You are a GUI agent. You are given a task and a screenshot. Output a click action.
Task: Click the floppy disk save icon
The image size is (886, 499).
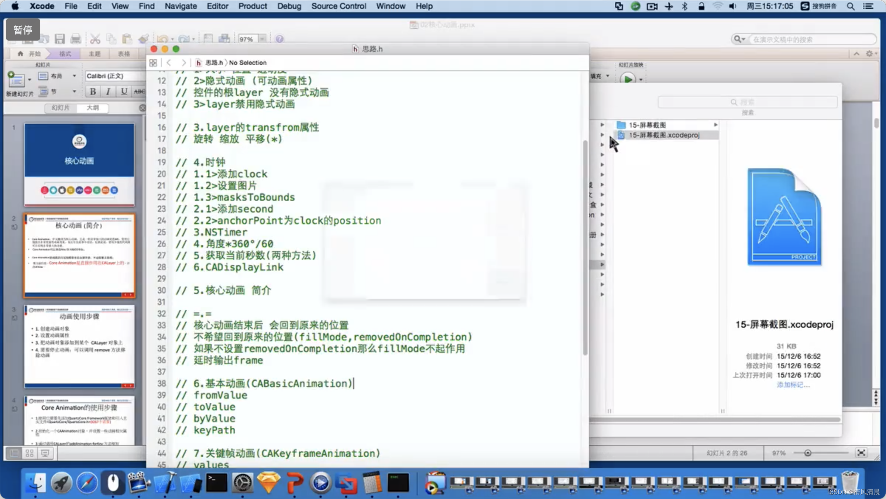coord(60,39)
